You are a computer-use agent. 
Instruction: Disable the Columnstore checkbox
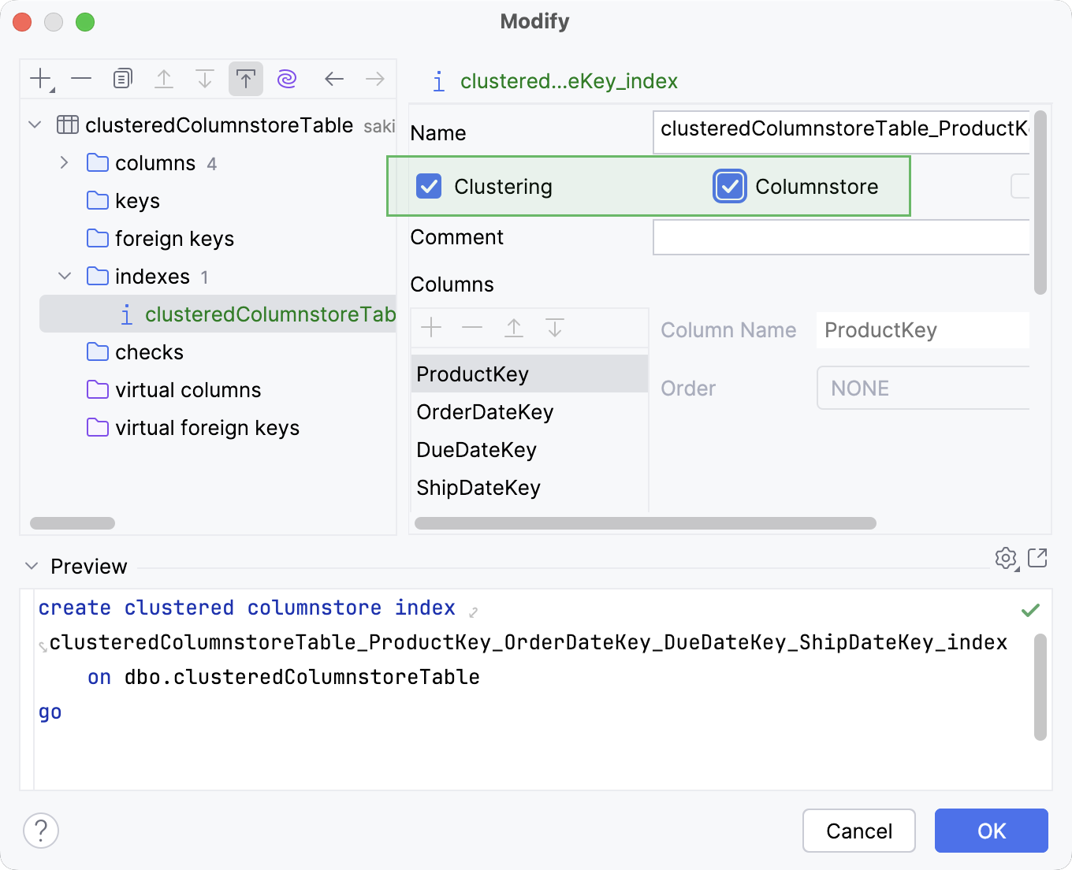pos(729,186)
